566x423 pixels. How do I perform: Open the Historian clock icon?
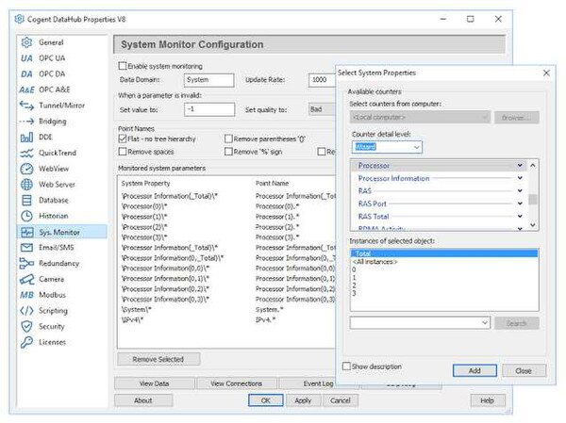(x=26, y=216)
